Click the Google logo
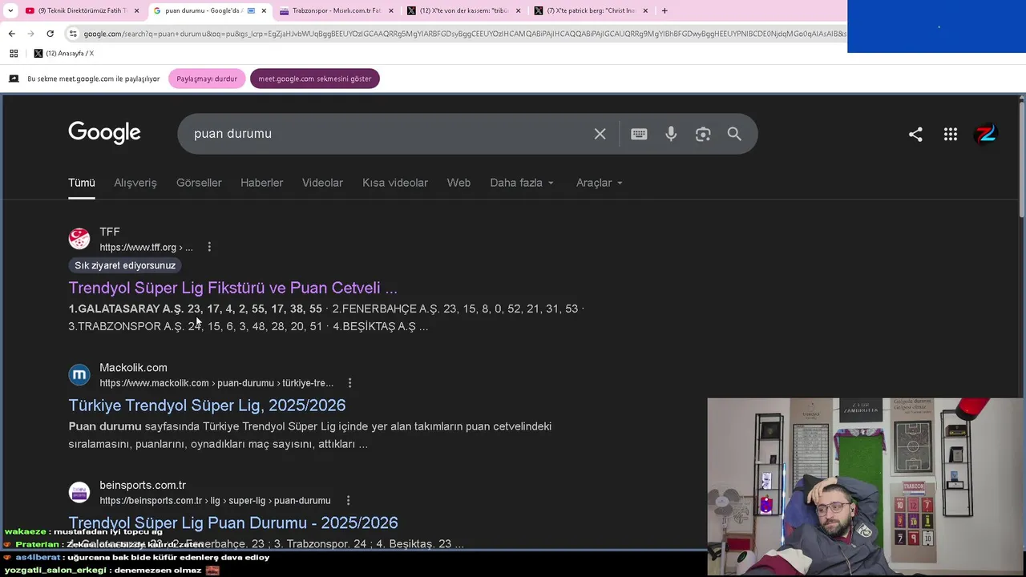 click(104, 133)
